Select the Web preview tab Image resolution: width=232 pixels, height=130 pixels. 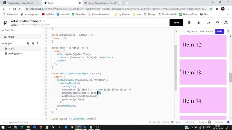click(219, 31)
